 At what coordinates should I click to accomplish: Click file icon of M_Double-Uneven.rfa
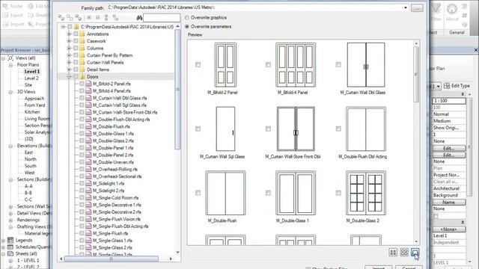click(x=88, y=162)
